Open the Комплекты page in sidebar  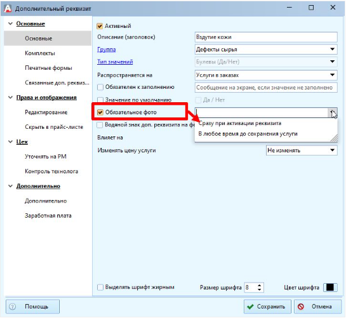tap(40, 53)
